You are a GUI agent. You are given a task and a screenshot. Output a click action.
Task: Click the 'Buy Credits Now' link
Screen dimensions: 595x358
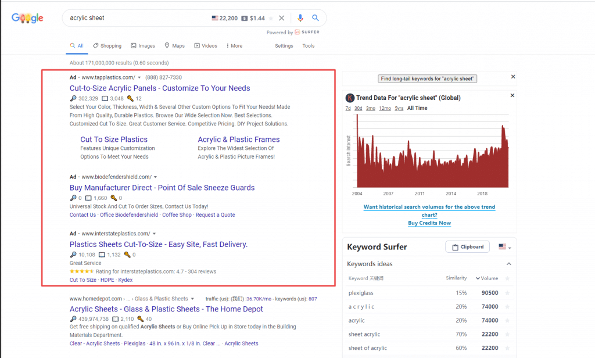point(429,223)
